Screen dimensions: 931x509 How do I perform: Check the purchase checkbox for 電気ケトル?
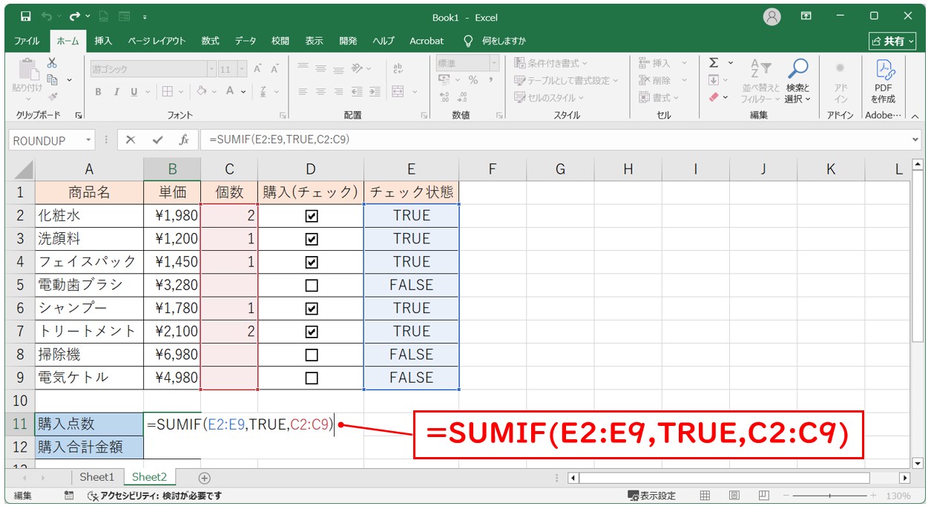pos(312,378)
